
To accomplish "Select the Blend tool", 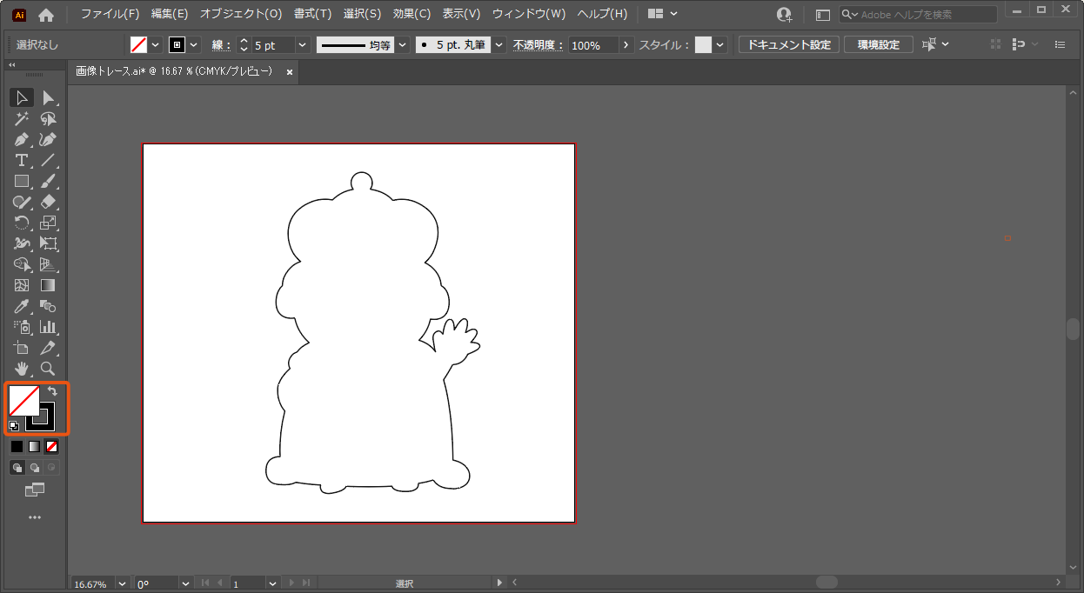I will (x=49, y=306).
